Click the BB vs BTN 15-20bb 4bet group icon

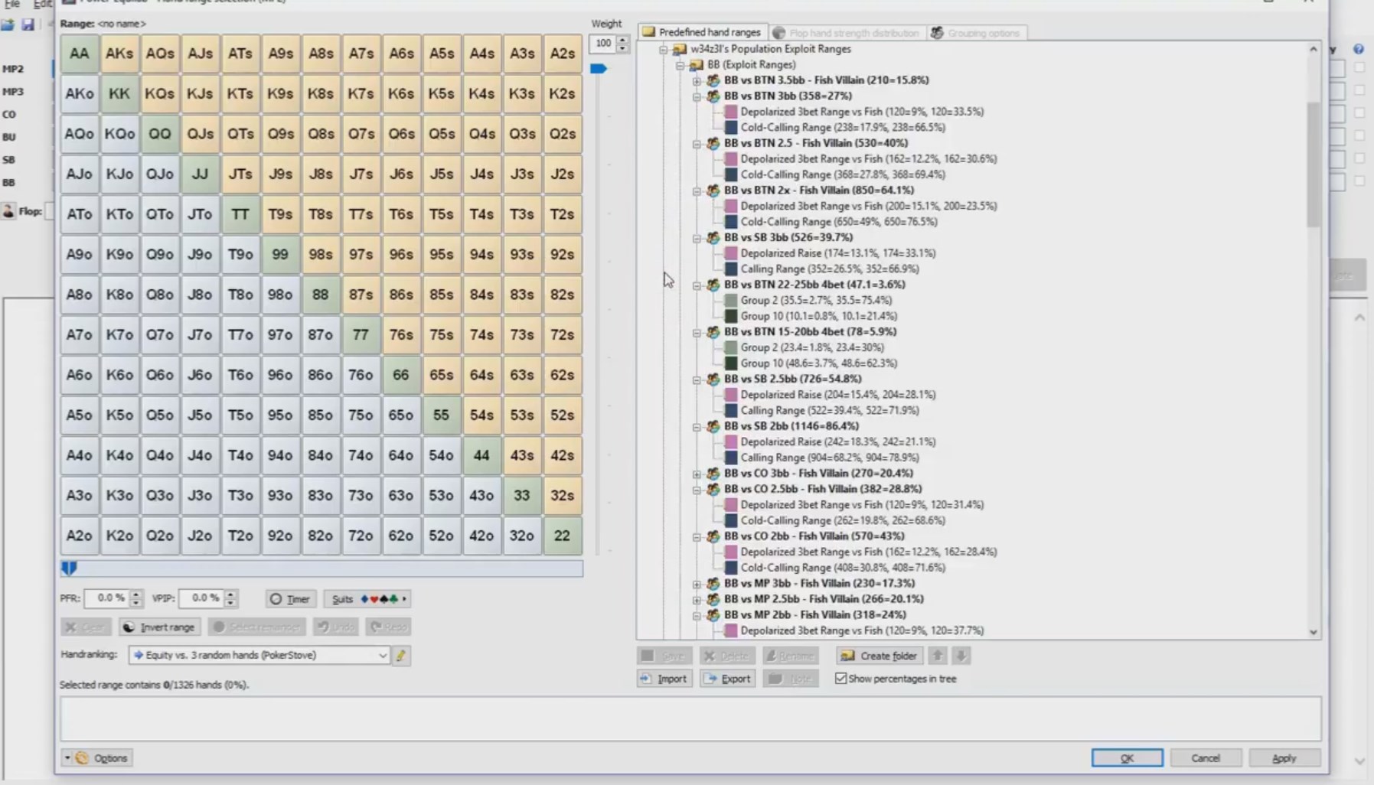point(713,332)
